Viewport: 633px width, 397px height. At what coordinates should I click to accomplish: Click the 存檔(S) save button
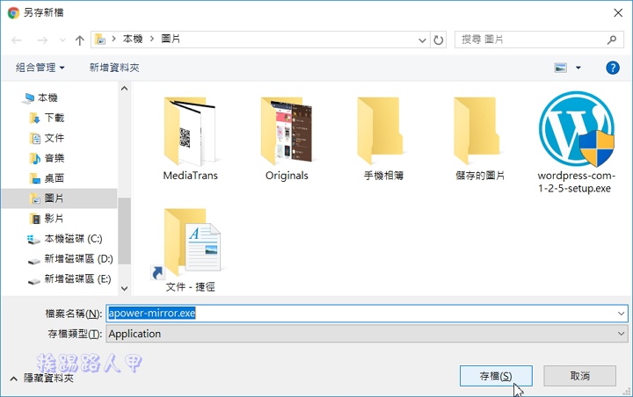click(496, 376)
